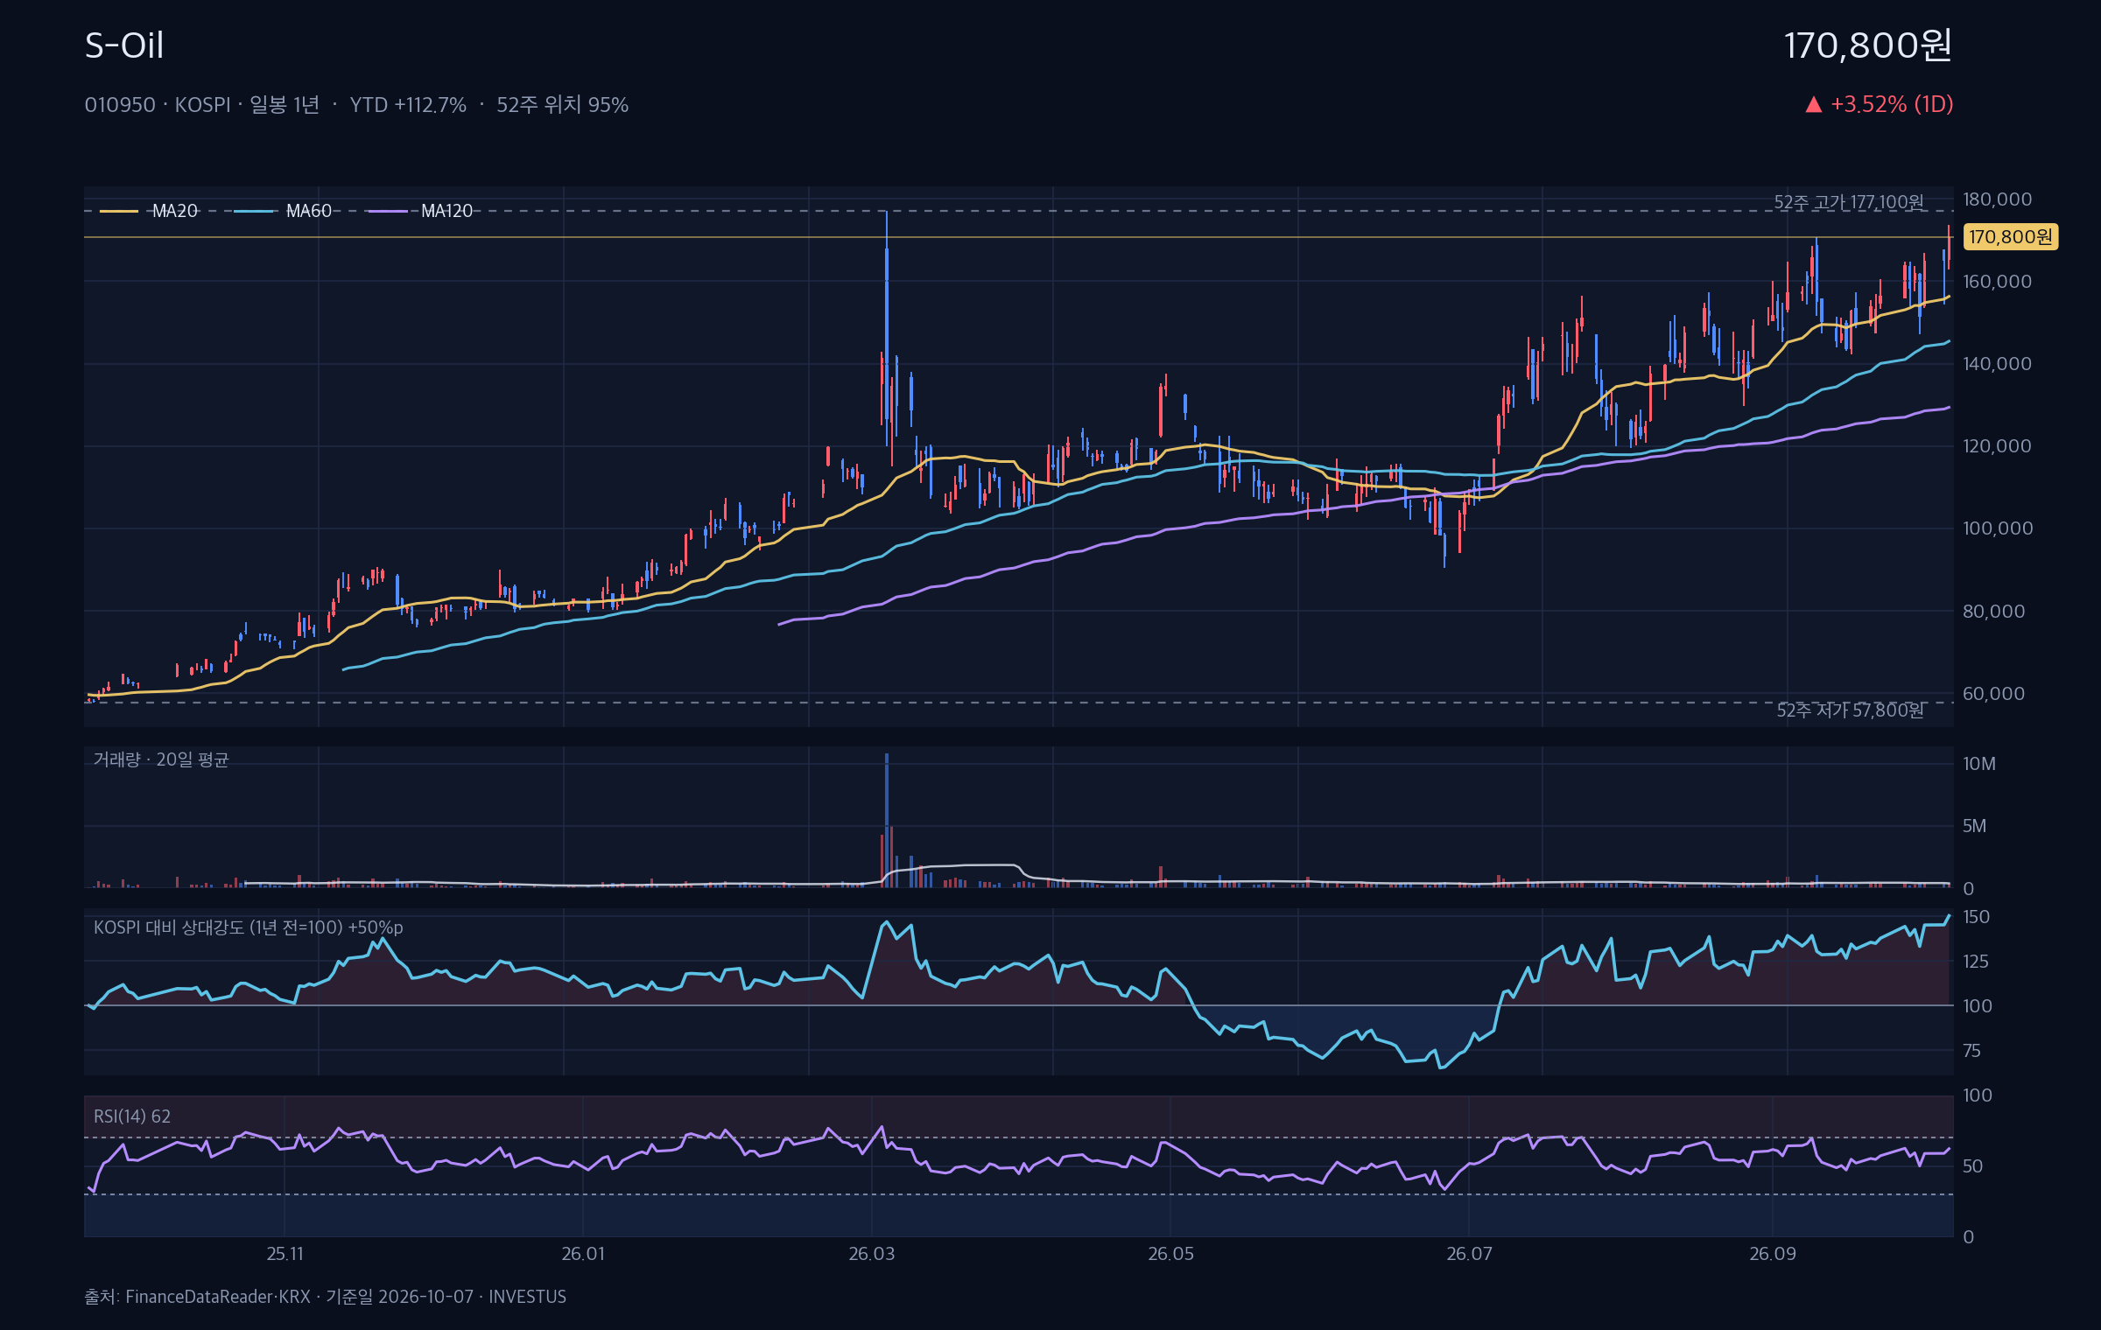The height and width of the screenshot is (1330, 2101).
Task: Click the 120,000 price axis label
Action: click(1997, 446)
